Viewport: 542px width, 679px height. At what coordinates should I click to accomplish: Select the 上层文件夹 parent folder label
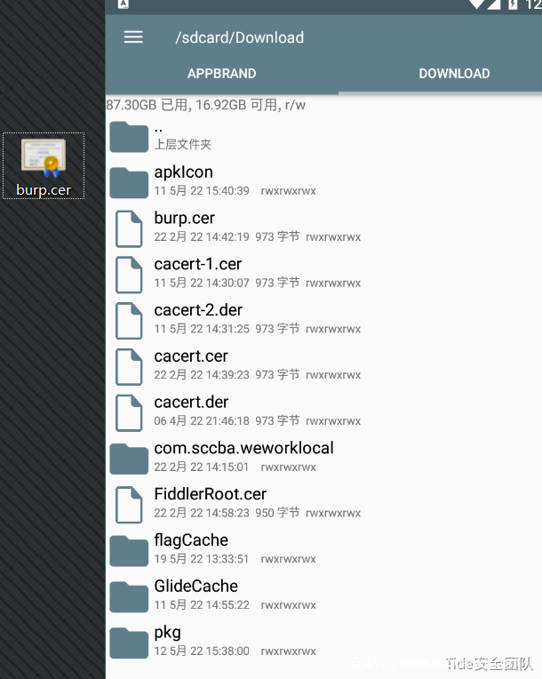coord(183,144)
